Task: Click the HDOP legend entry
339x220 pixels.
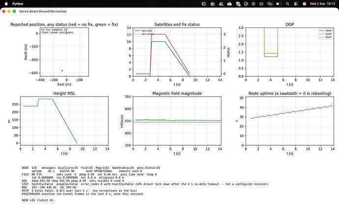Action: 325,30
